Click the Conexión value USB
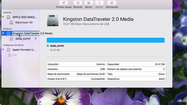The height and width of the screenshot is (105, 187). coord(103,69)
